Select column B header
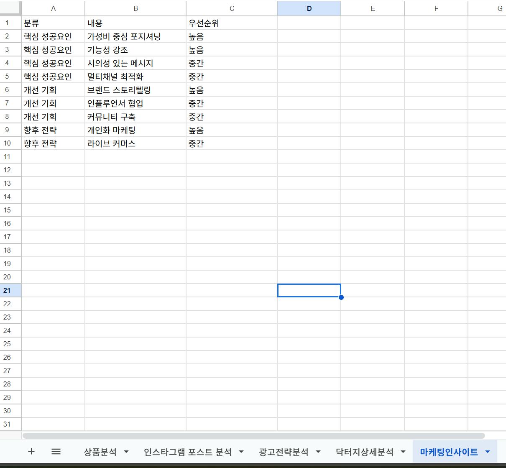 click(135, 8)
